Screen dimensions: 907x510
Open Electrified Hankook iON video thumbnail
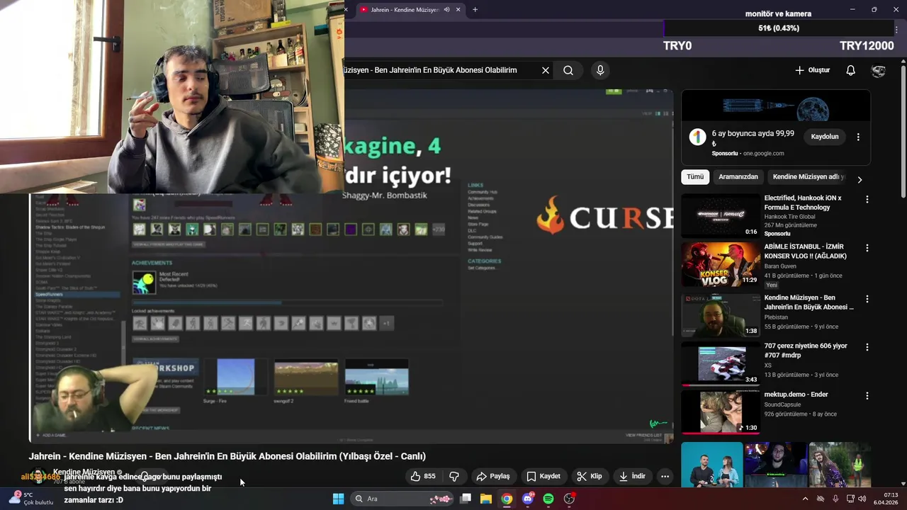(x=721, y=216)
